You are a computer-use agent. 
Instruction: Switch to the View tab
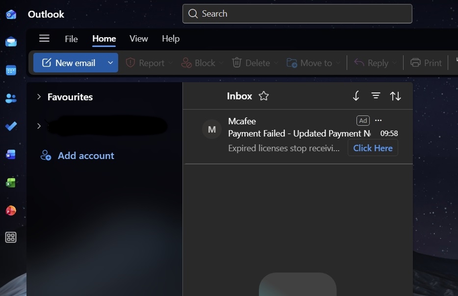click(x=139, y=39)
